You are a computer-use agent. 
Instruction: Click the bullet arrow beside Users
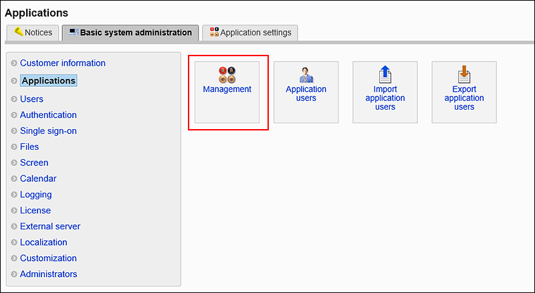14,99
